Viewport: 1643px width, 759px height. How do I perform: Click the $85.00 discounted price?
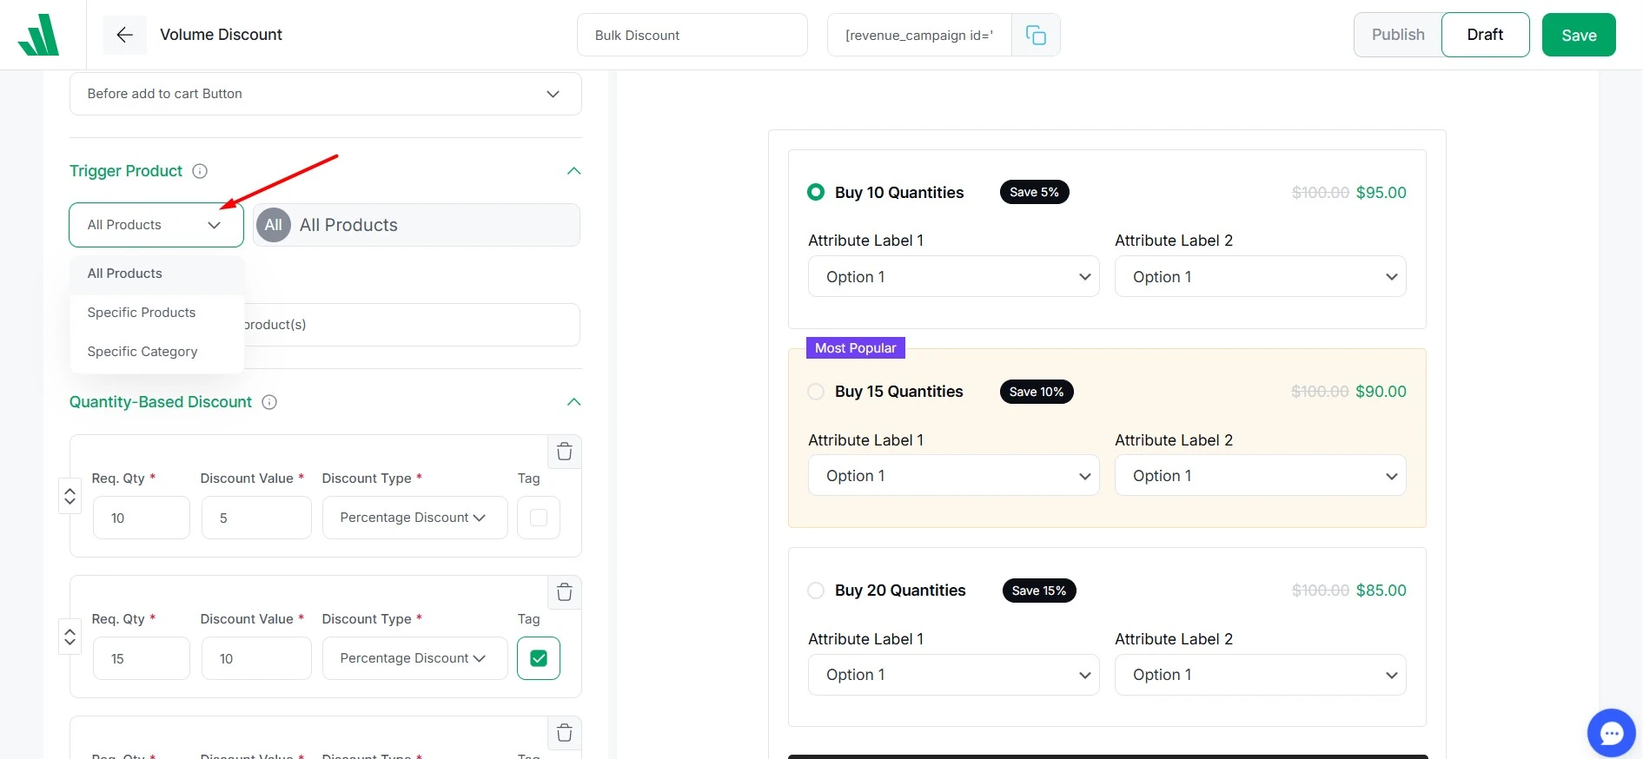click(1381, 591)
